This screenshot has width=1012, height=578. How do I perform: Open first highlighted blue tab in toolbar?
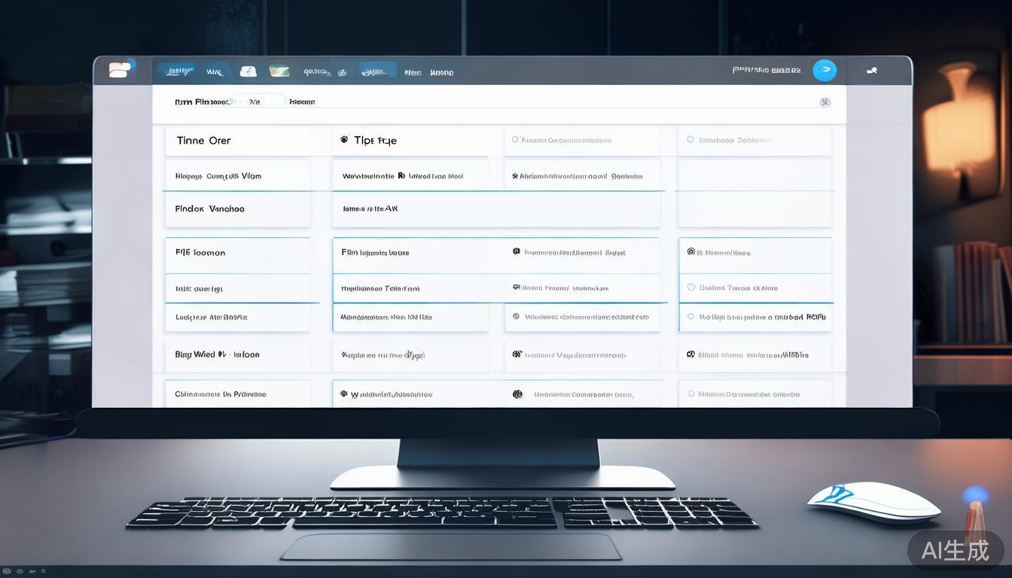pos(178,71)
